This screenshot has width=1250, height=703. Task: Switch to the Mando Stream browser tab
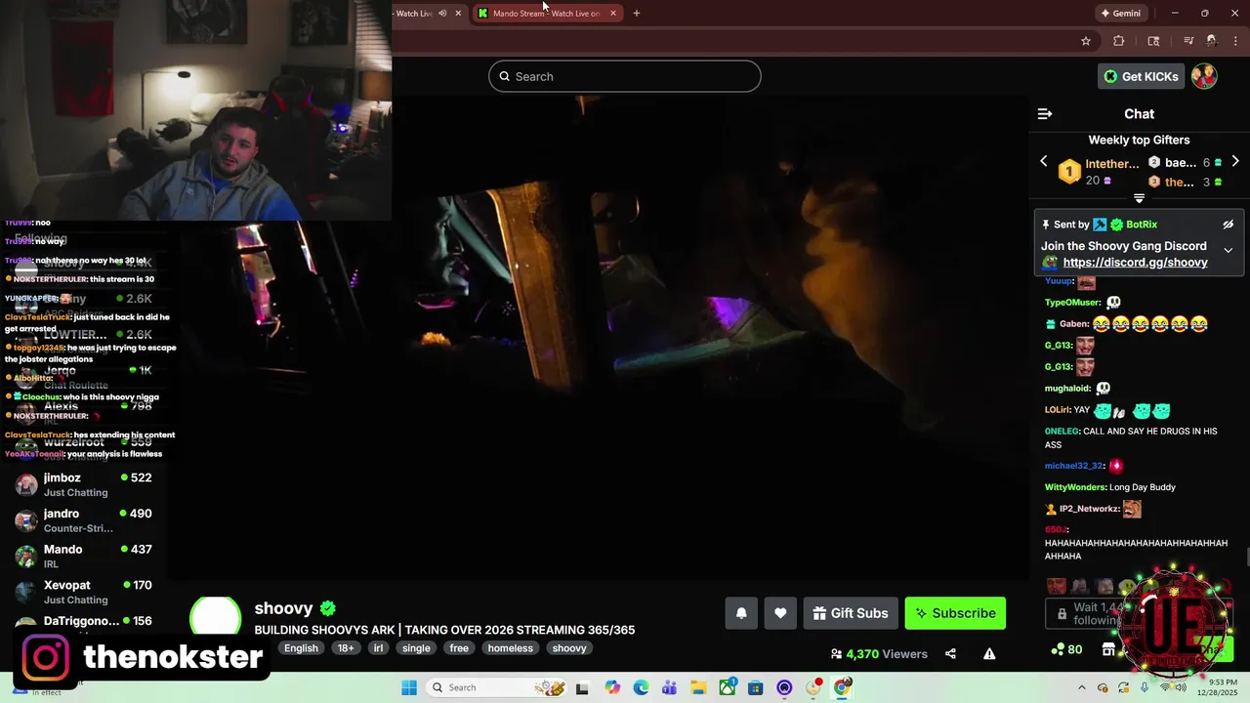[546, 14]
